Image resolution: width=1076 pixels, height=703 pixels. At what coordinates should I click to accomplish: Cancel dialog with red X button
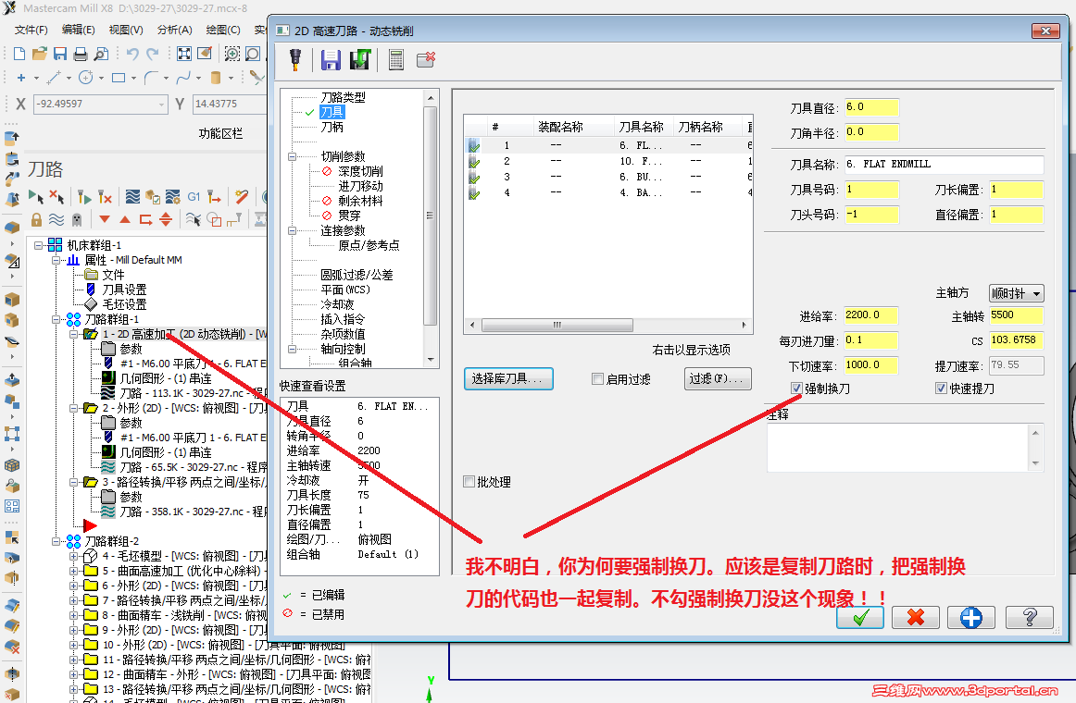(x=916, y=617)
